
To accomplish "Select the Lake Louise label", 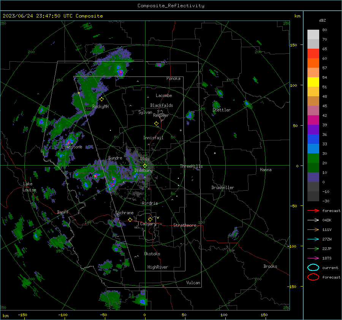I will point(29,187).
